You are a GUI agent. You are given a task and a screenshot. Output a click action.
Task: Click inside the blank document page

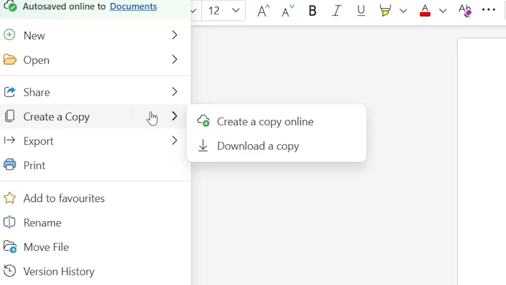(482, 161)
